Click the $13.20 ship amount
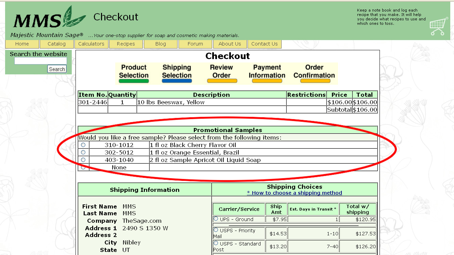The width and height of the screenshot is (454, 255). (276, 247)
